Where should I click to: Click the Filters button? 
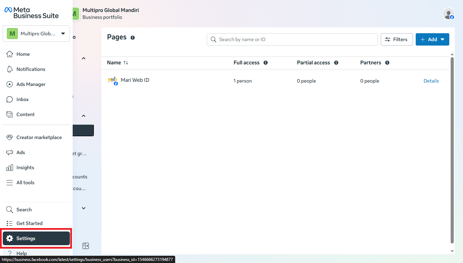pyautogui.click(x=397, y=39)
